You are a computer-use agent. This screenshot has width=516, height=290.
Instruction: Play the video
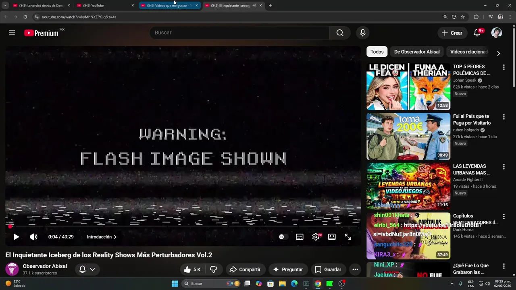point(16,237)
